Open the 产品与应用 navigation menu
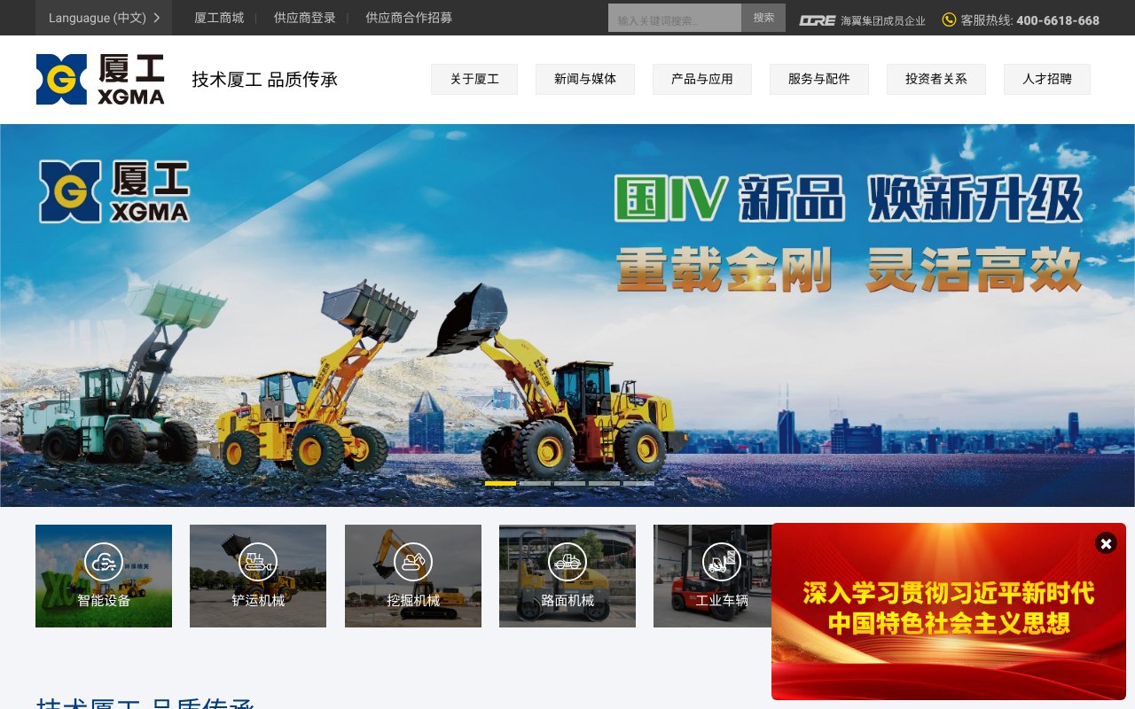Image resolution: width=1135 pixels, height=709 pixels. click(701, 79)
